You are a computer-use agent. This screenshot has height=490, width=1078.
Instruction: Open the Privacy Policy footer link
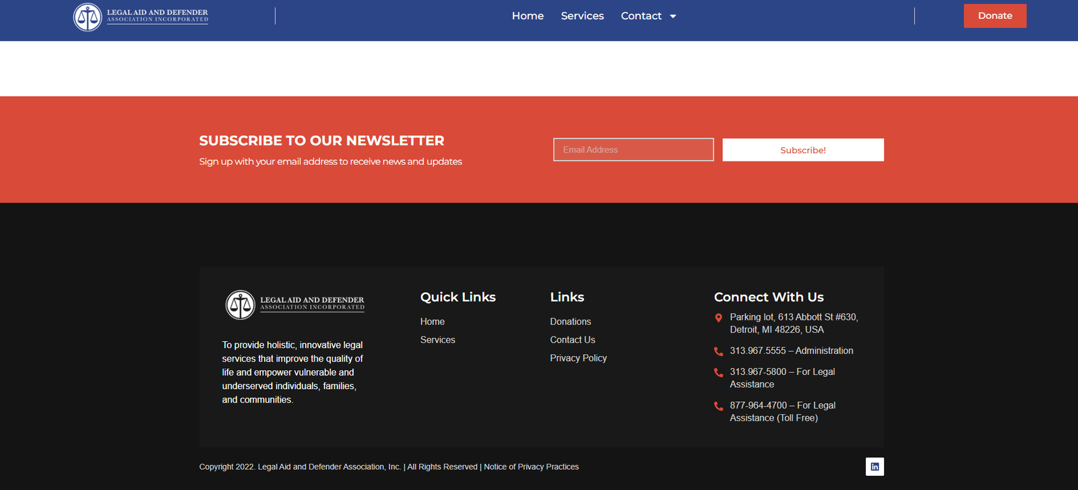(x=578, y=358)
